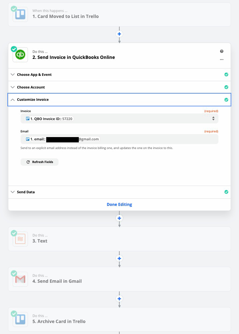239x334 pixels.
Task: Open the Invoice field dropdown arrows
Action: point(213,119)
